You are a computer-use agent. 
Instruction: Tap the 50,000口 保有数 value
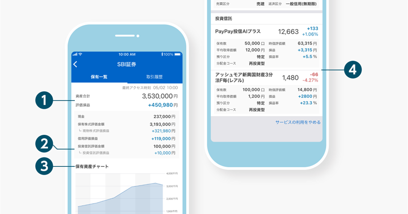[x=254, y=43]
